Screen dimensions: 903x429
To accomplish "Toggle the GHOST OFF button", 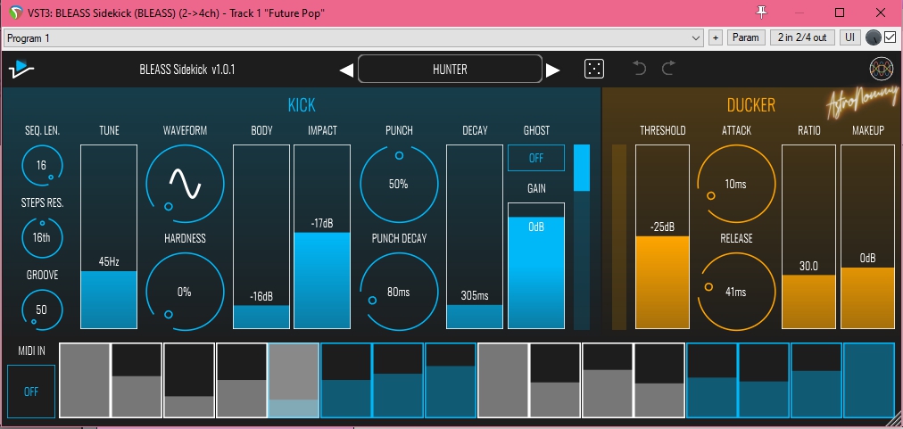I will [535, 158].
